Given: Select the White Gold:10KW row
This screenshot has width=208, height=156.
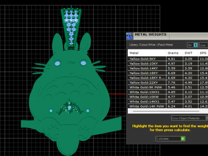Looking at the screenshot, I should click(168, 97).
